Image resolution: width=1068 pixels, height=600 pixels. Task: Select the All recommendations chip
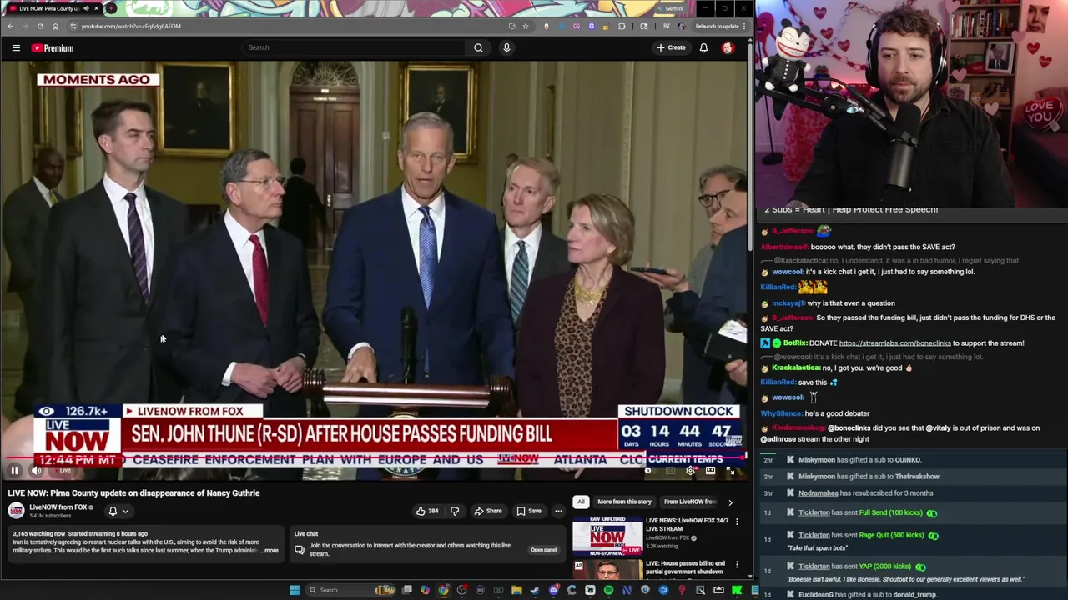coord(581,502)
